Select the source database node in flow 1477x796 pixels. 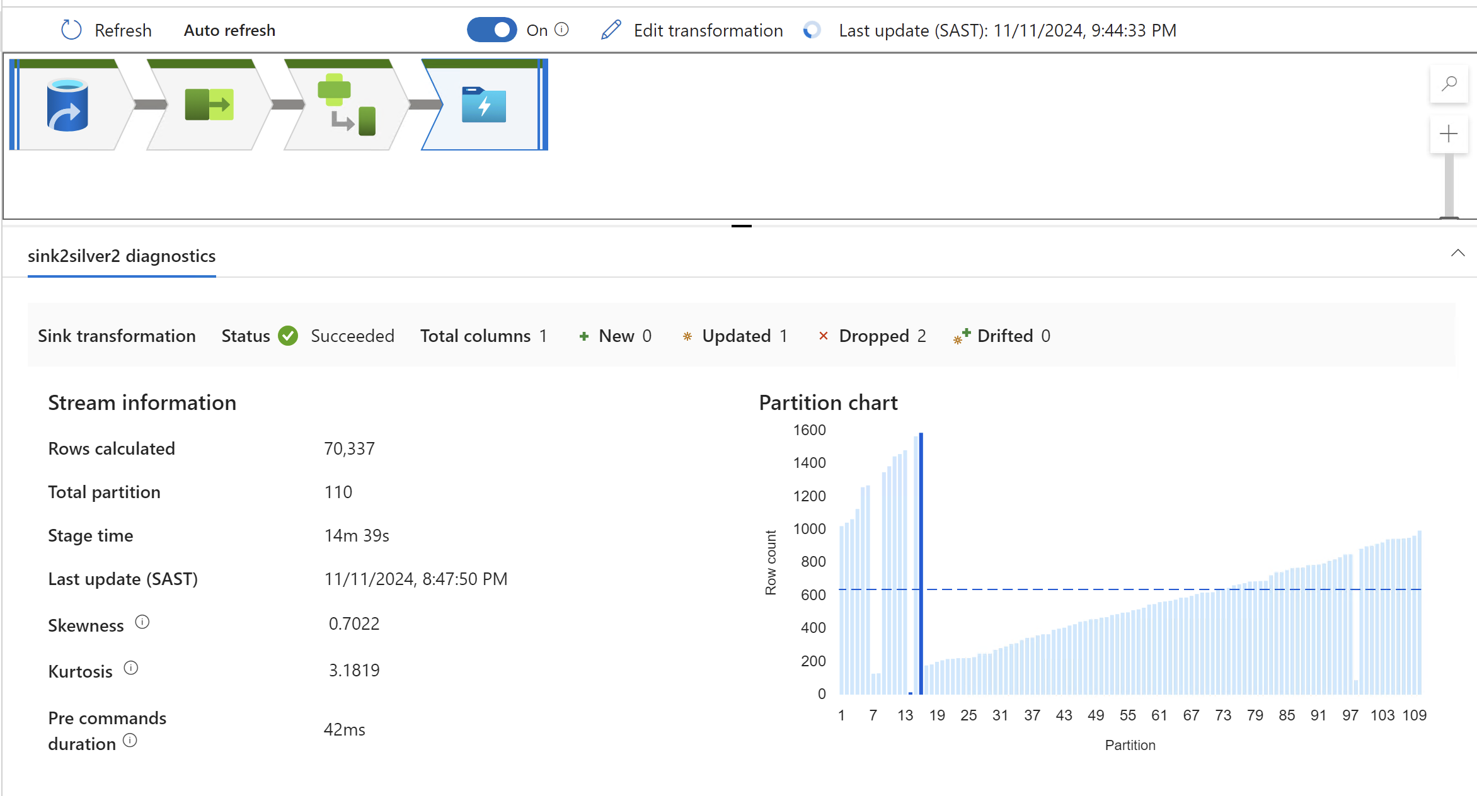pos(67,105)
